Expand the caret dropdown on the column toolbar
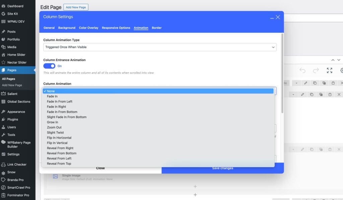Image resolution: width=343 pixels, height=200 pixels. pyautogui.click(x=293, y=94)
